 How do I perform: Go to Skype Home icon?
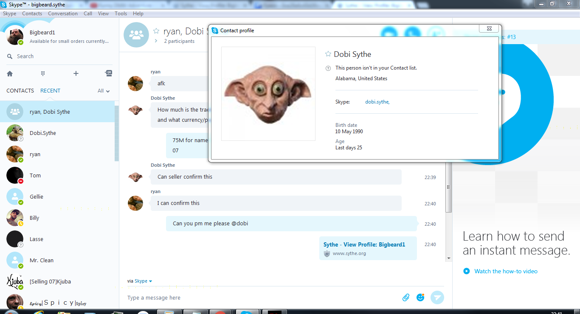pyautogui.click(x=10, y=73)
